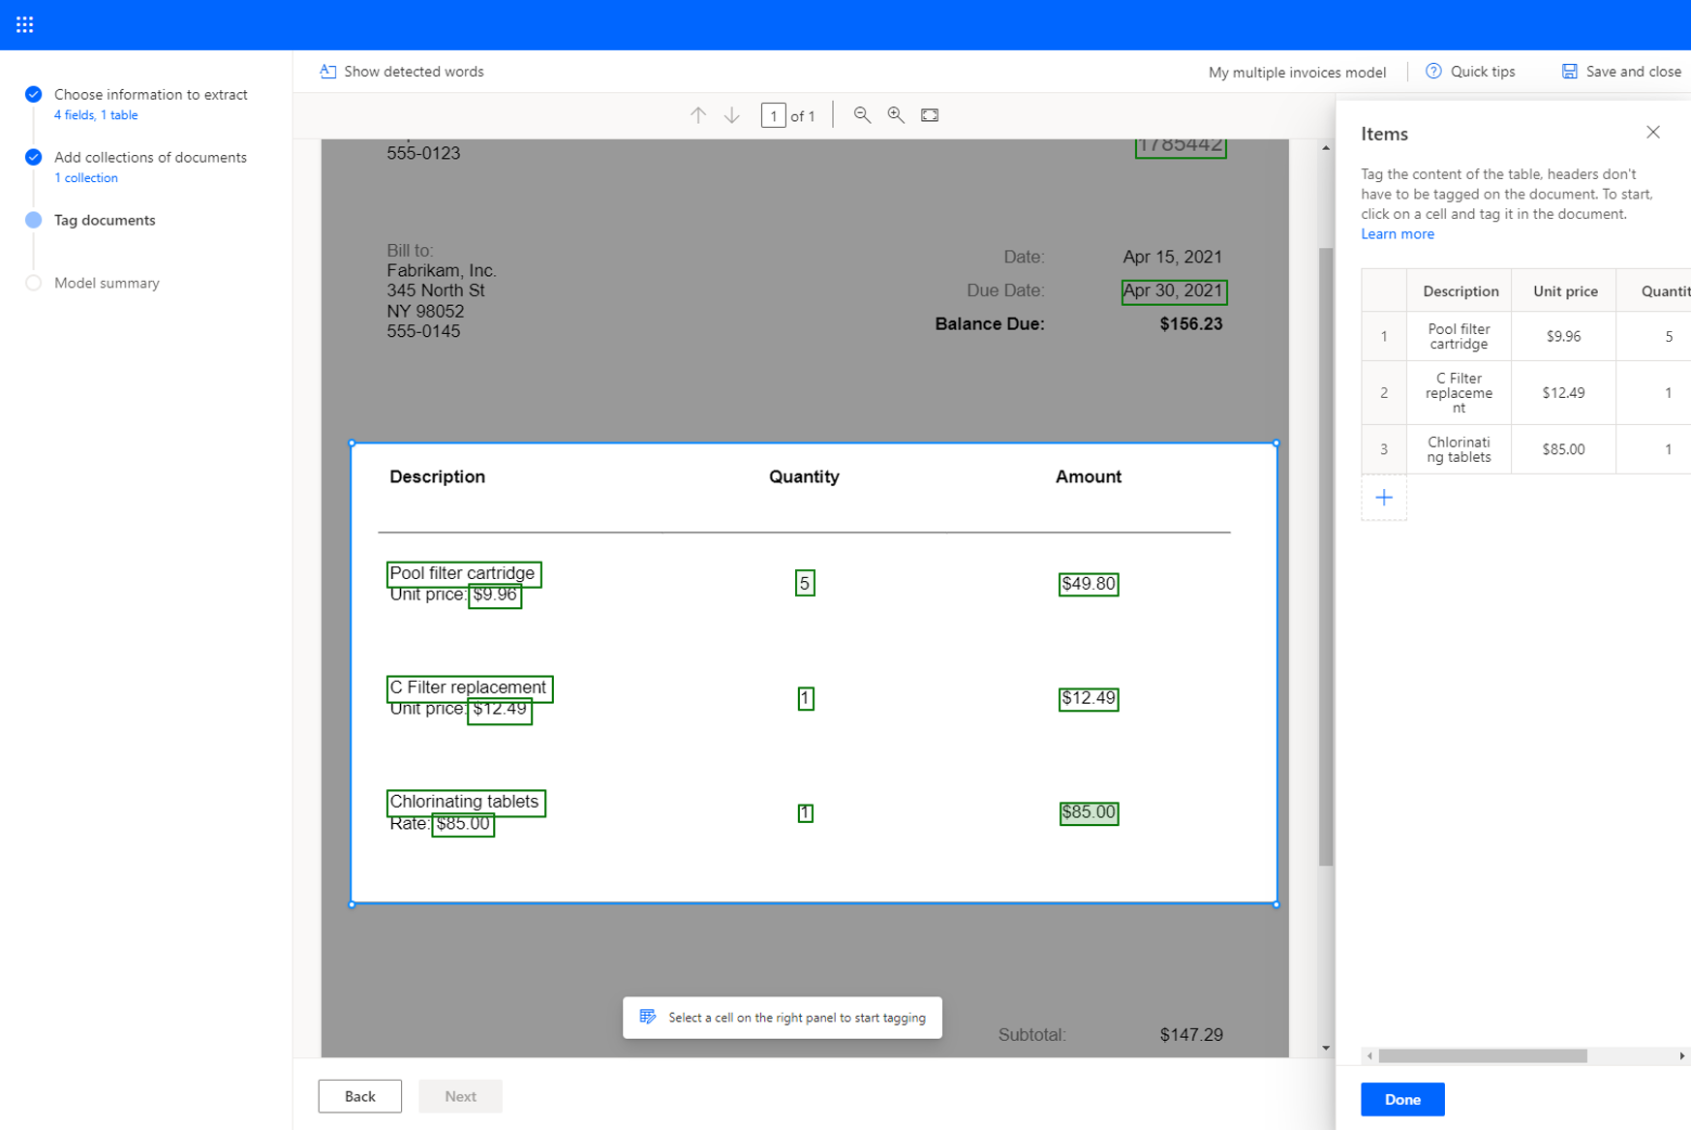The height and width of the screenshot is (1130, 1691).
Task: Open the Microsoft app launcher
Action: coord(24,24)
